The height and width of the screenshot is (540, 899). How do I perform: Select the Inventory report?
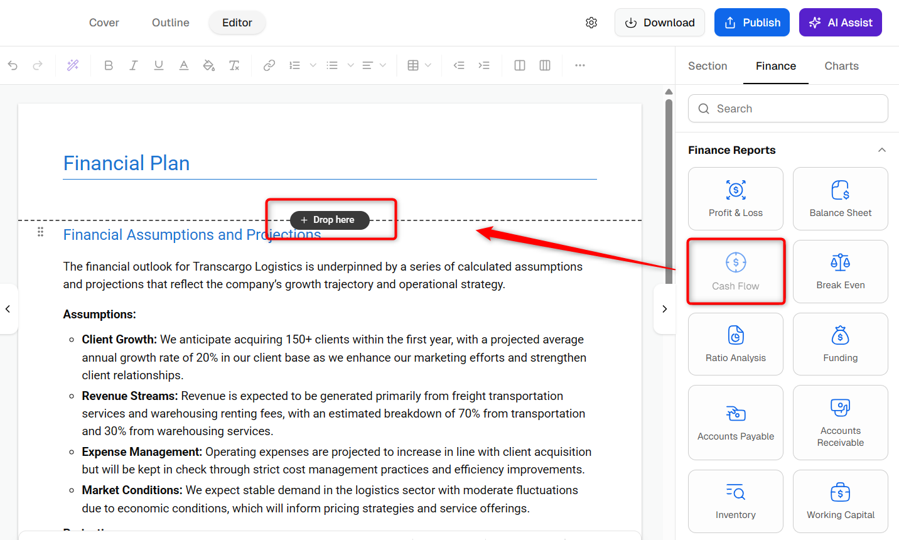(736, 501)
